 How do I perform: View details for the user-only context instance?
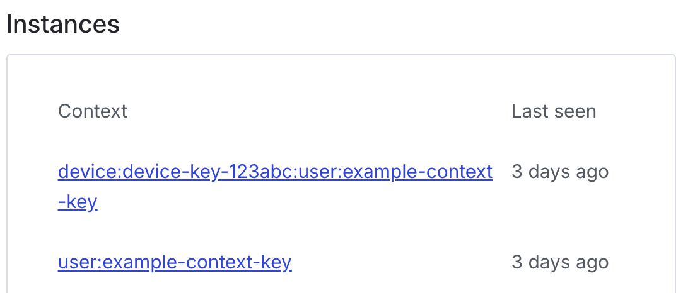click(x=175, y=262)
